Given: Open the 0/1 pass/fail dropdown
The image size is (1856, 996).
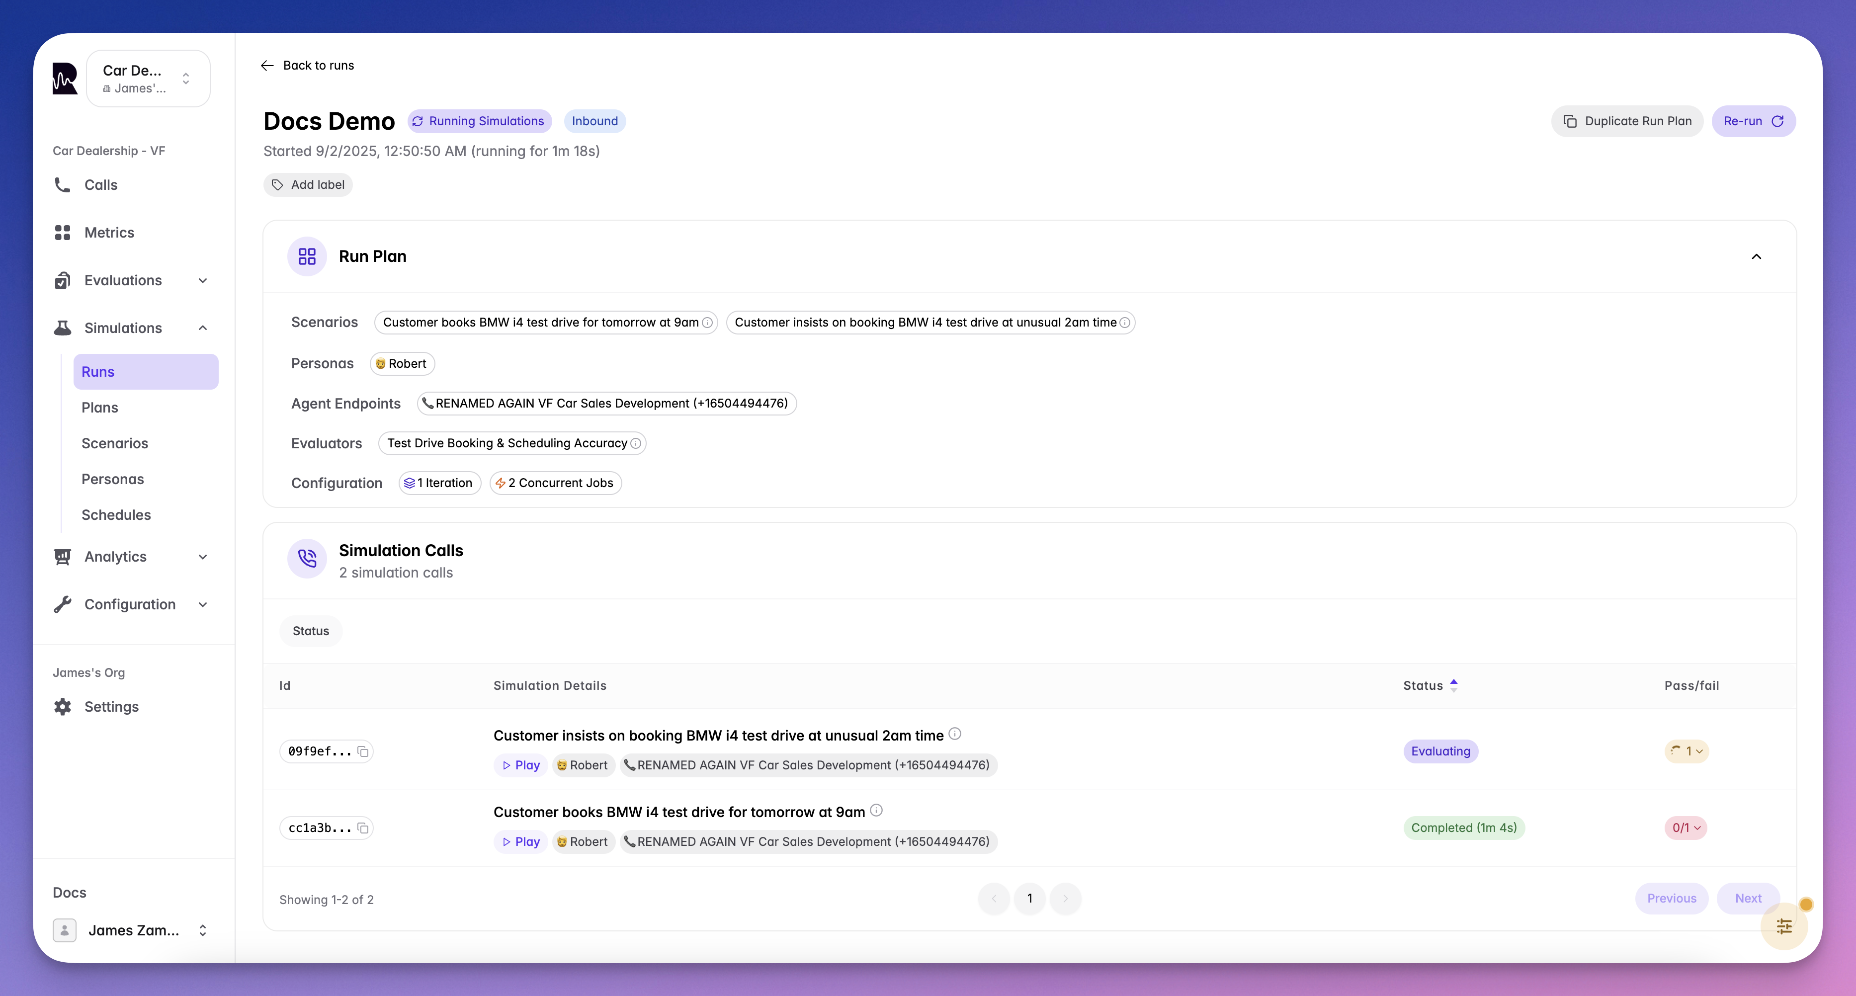Looking at the screenshot, I should click(1685, 828).
